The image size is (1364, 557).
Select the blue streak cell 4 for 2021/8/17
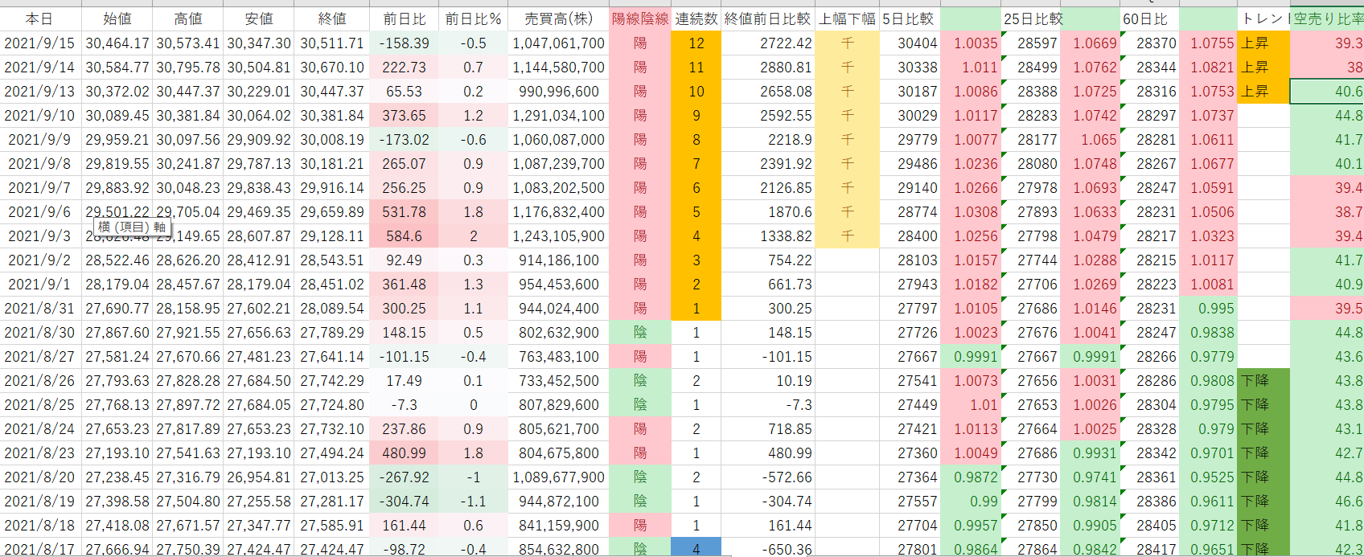[x=696, y=549]
